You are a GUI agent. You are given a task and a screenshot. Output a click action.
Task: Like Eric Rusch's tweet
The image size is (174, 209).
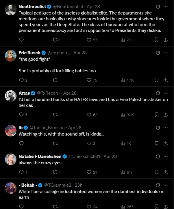92,80
